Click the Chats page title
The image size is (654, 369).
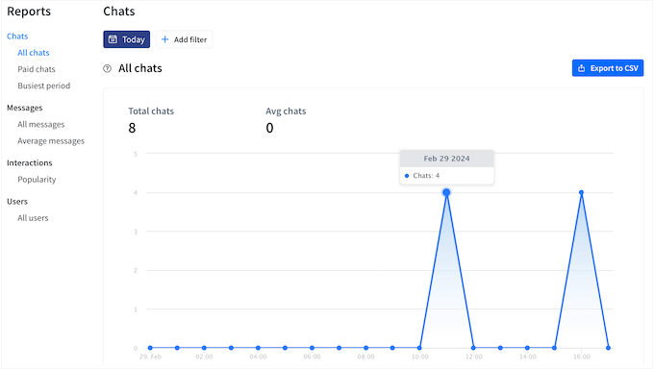tap(119, 12)
